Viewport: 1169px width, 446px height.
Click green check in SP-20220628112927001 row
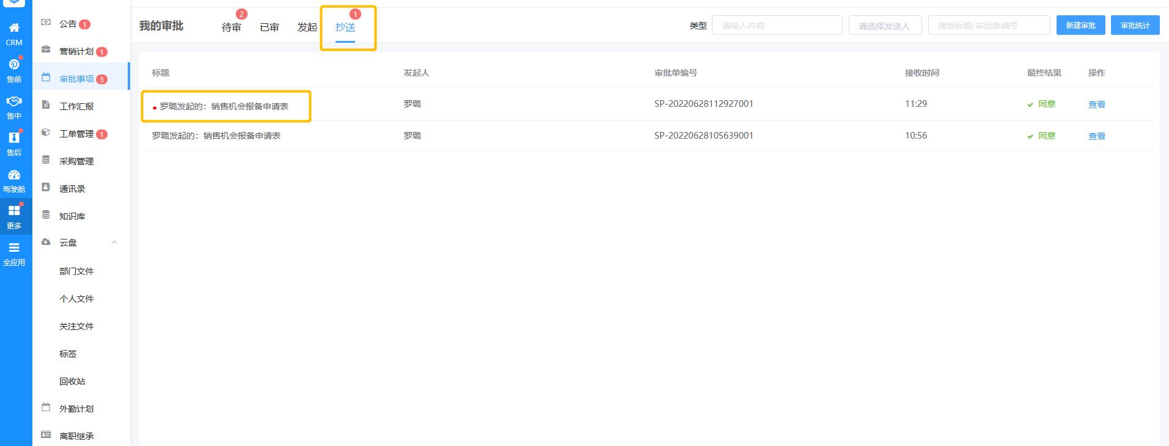[1030, 104]
